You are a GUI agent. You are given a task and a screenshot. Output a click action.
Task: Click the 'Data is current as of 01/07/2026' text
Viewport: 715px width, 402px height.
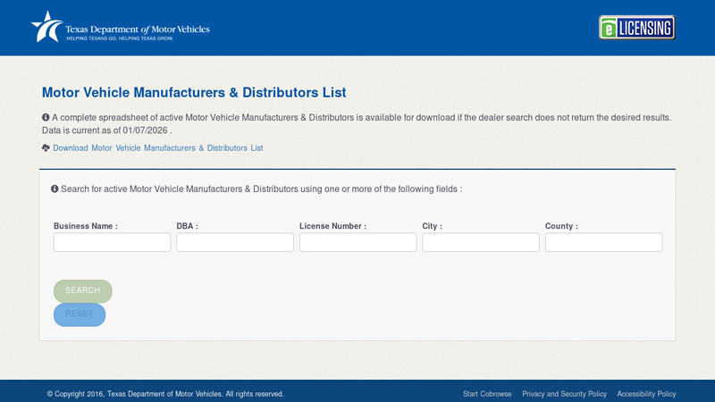(105, 130)
